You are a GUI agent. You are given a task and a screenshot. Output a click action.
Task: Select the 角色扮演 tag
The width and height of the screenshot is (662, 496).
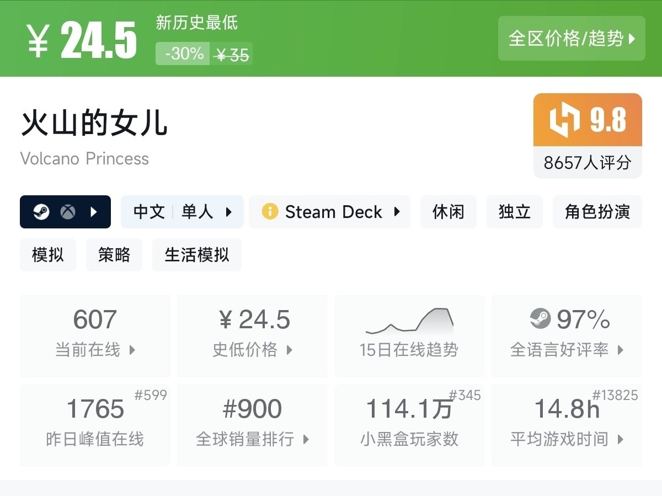[597, 212]
